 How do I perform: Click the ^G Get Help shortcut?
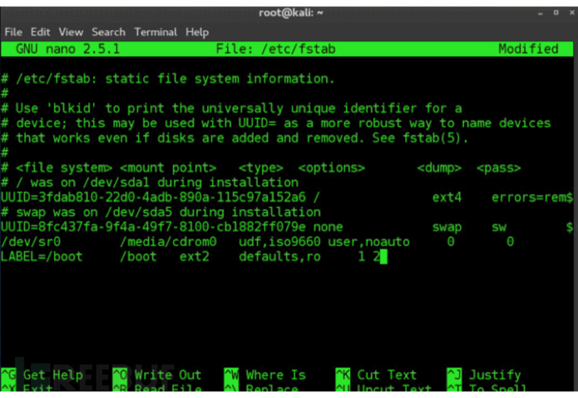(x=43, y=375)
